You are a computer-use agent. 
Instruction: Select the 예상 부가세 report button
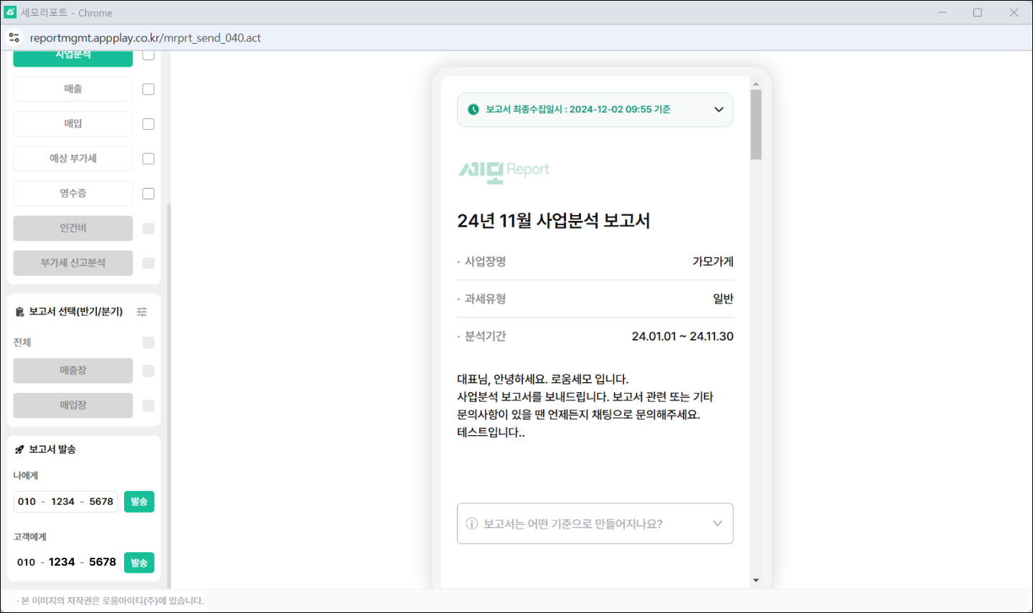click(x=73, y=158)
